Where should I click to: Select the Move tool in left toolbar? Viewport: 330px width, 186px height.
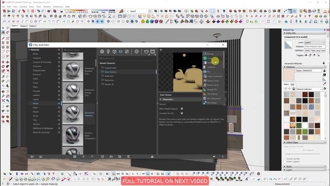(x=3, y=62)
